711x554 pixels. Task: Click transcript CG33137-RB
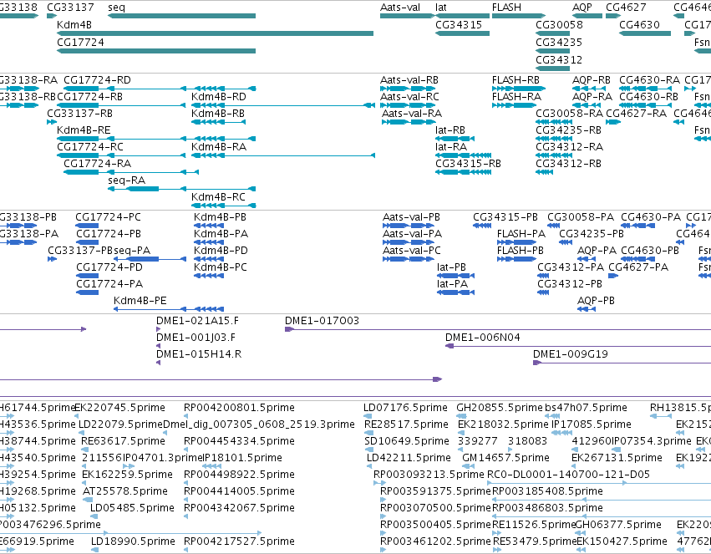[x=52, y=122]
